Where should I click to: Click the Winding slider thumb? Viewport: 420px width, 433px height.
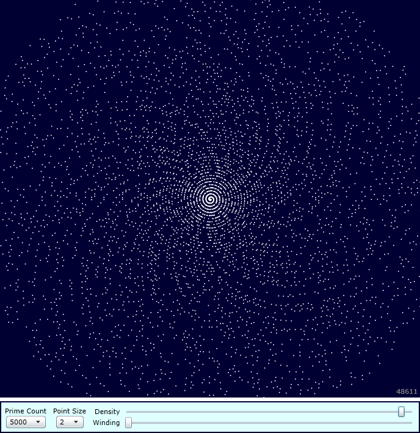pos(128,423)
